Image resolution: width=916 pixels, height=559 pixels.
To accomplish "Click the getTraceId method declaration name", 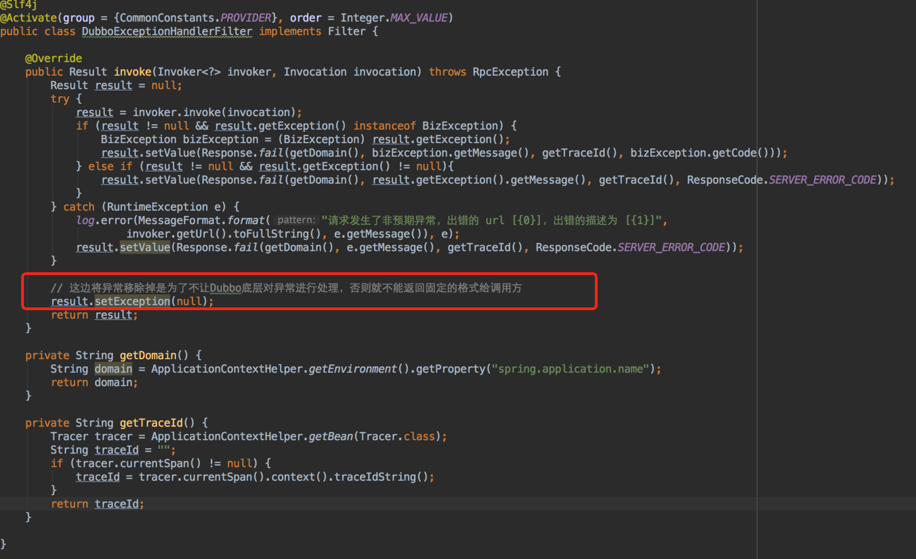I will pos(151,423).
